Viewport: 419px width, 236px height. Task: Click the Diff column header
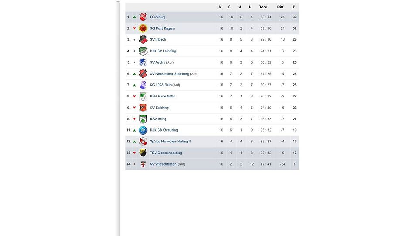coord(280,7)
